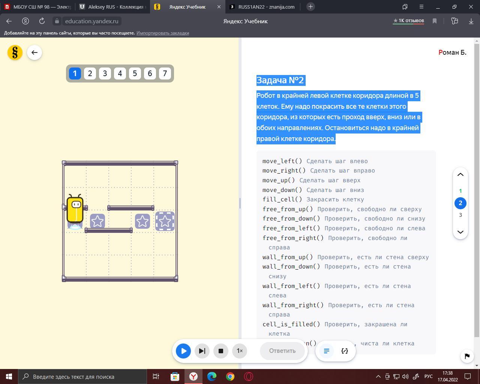Switch to test level 7
Screen dimensions: 480x384
coord(165,73)
